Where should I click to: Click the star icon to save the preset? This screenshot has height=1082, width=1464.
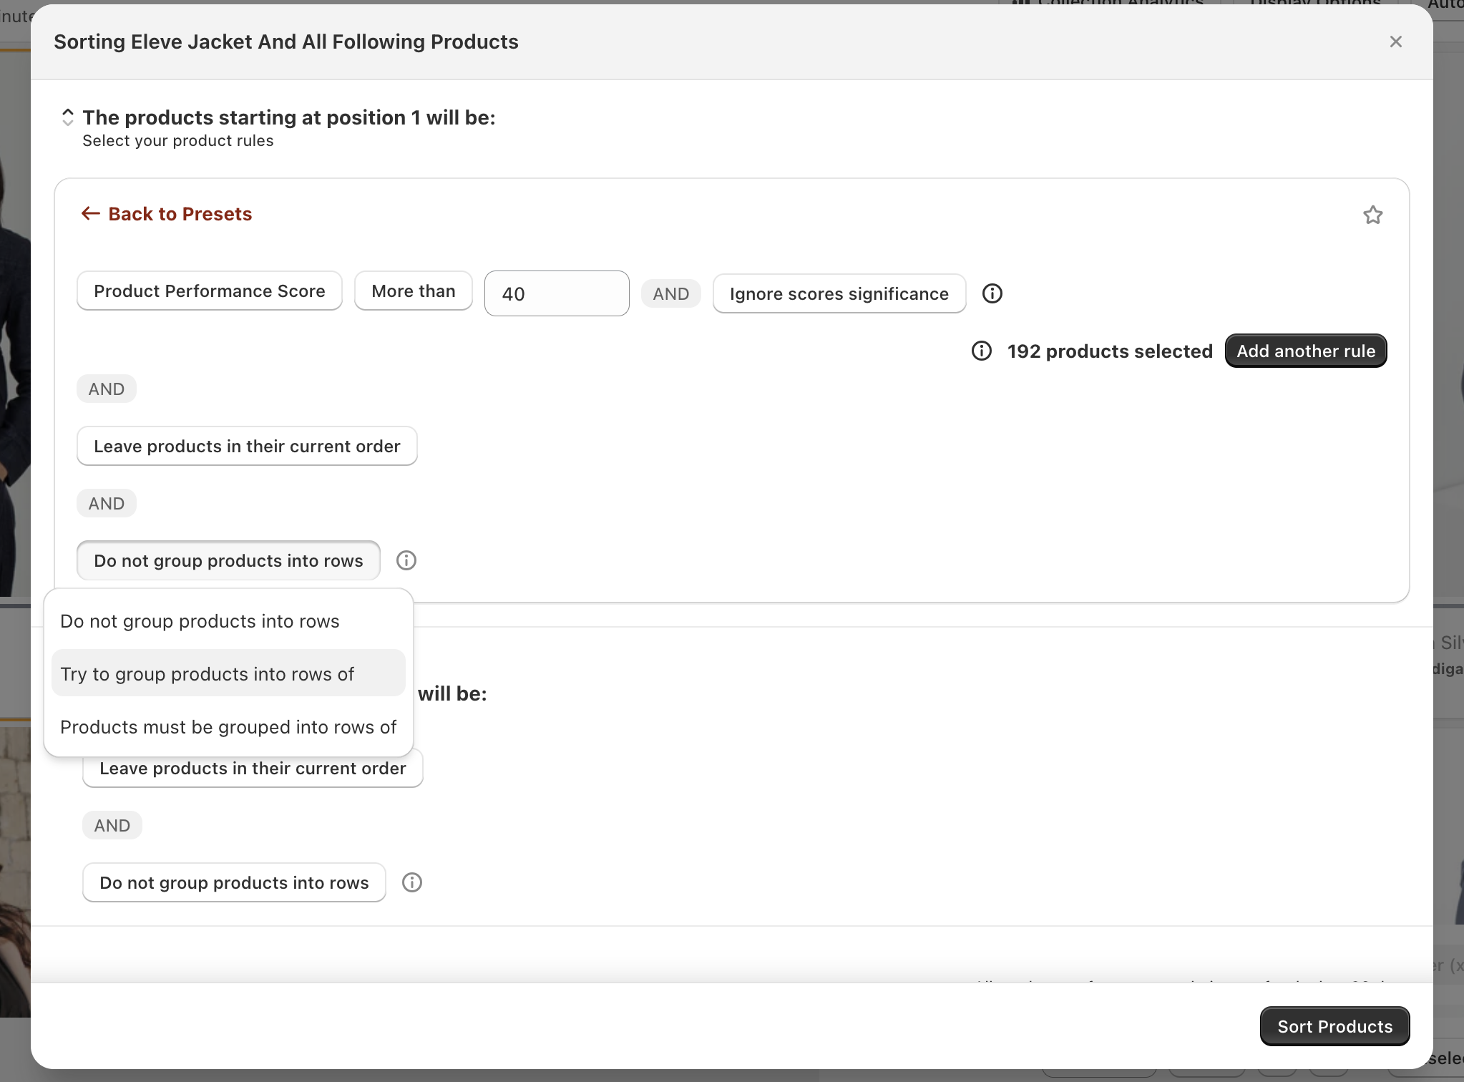point(1372,215)
